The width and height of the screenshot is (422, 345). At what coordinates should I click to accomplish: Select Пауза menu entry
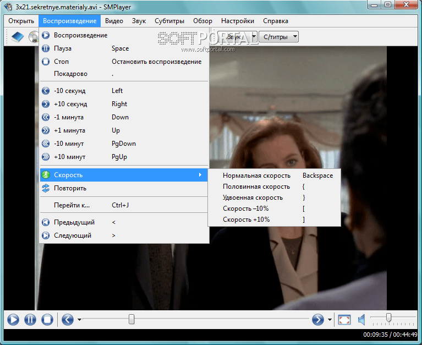pos(124,48)
